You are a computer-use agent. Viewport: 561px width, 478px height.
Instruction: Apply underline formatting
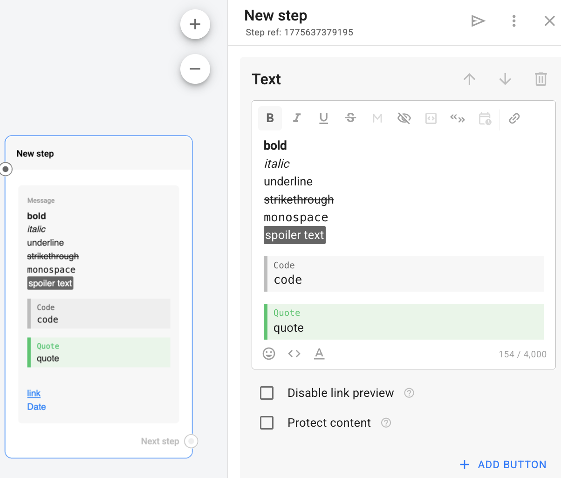(324, 118)
